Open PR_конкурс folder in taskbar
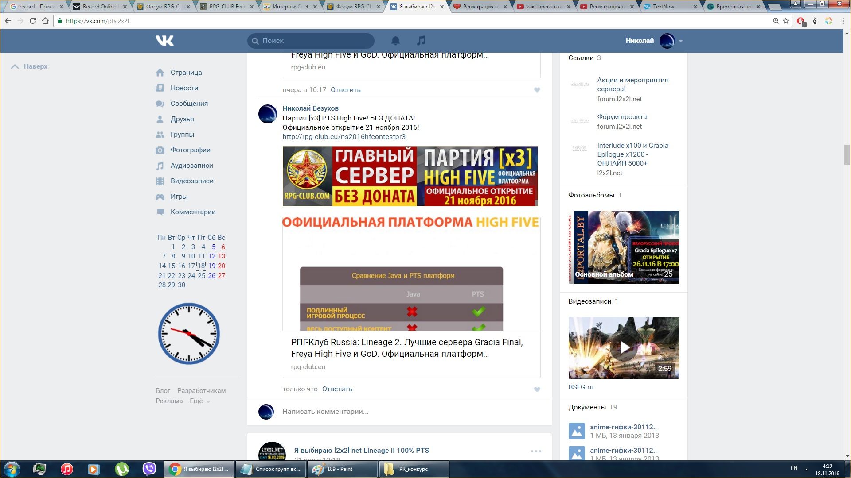This screenshot has height=478, width=851. click(x=414, y=469)
